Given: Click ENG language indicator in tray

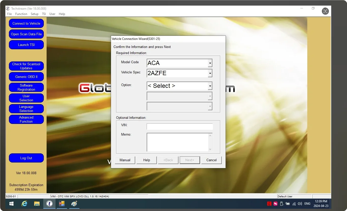Looking at the screenshot, I should click(x=307, y=204).
